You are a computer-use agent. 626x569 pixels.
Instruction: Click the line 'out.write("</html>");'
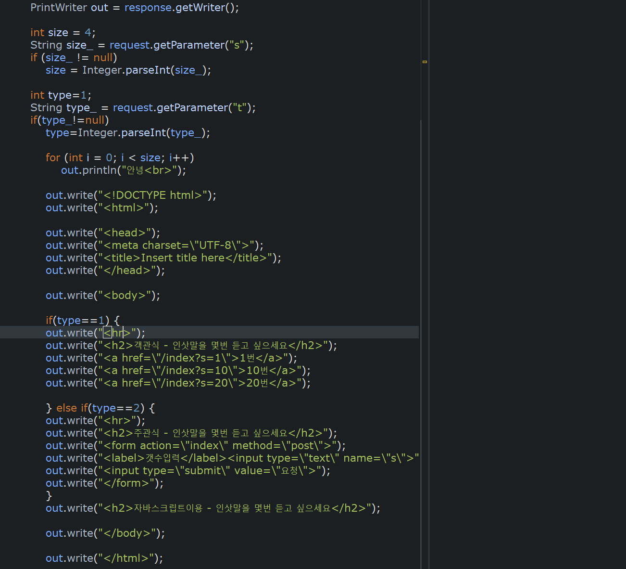pyautogui.click(x=104, y=558)
